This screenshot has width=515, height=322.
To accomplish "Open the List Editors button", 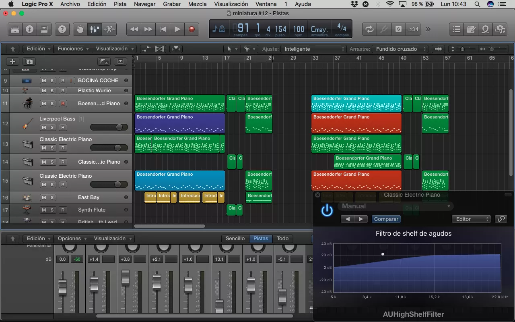I will [456, 29].
